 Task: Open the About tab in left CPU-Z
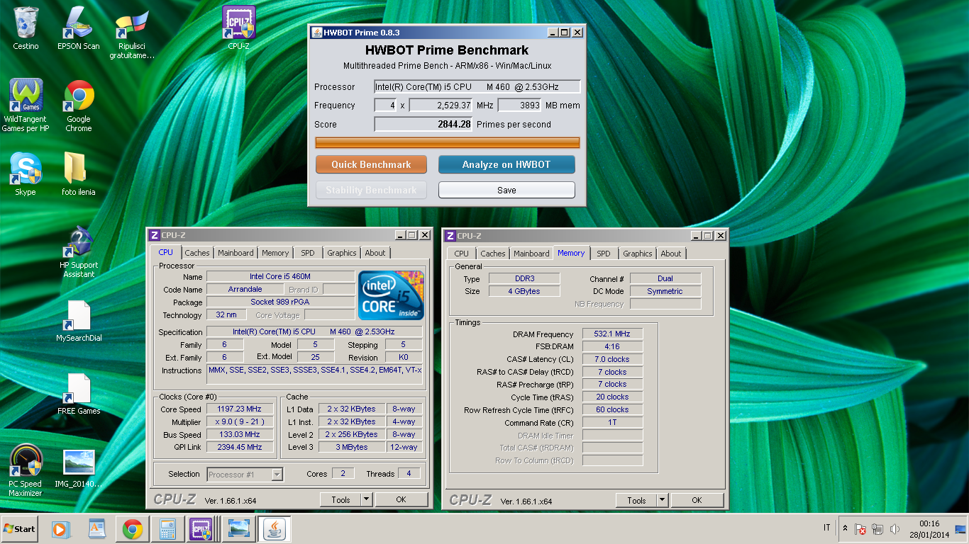point(375,253)
